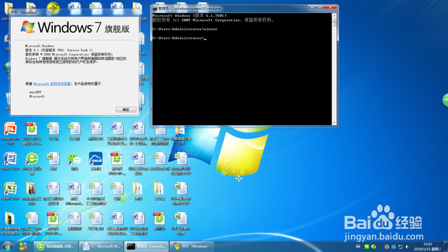
Task: Open Word 2007 desktop shortcut
Action: 10,161
